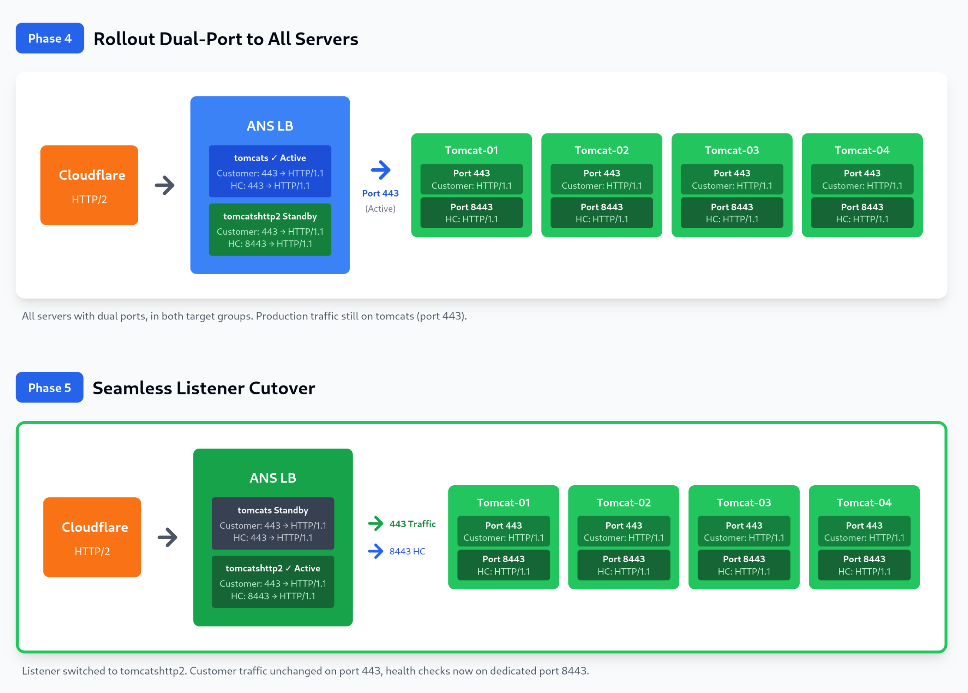
Task: Click the blue Port 443 Active arrow
Action: (381, 170)
